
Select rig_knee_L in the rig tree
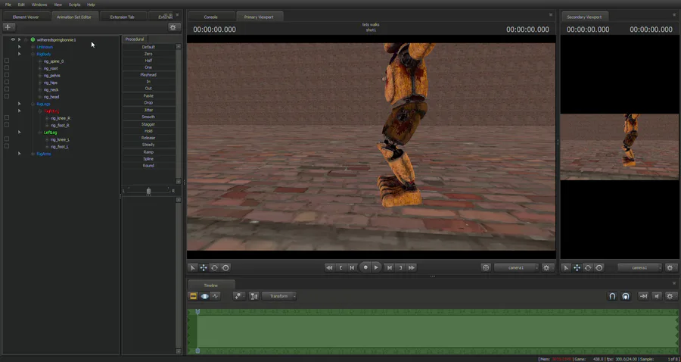tap(60, 139)
